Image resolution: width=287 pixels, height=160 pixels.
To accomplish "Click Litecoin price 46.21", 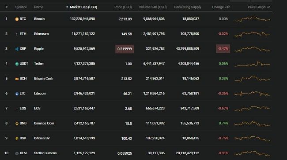I will 128,94.
